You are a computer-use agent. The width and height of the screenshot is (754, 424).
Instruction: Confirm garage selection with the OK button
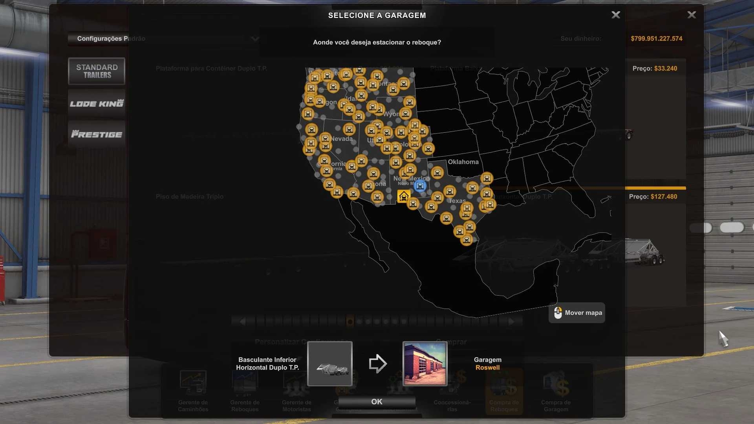pyautogui.click(x=377, y=402)
